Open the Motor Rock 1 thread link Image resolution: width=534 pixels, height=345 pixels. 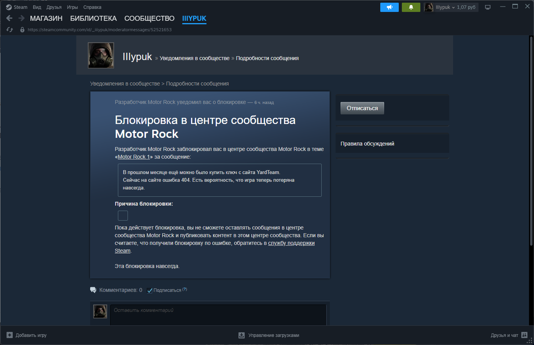click(133, 157)
